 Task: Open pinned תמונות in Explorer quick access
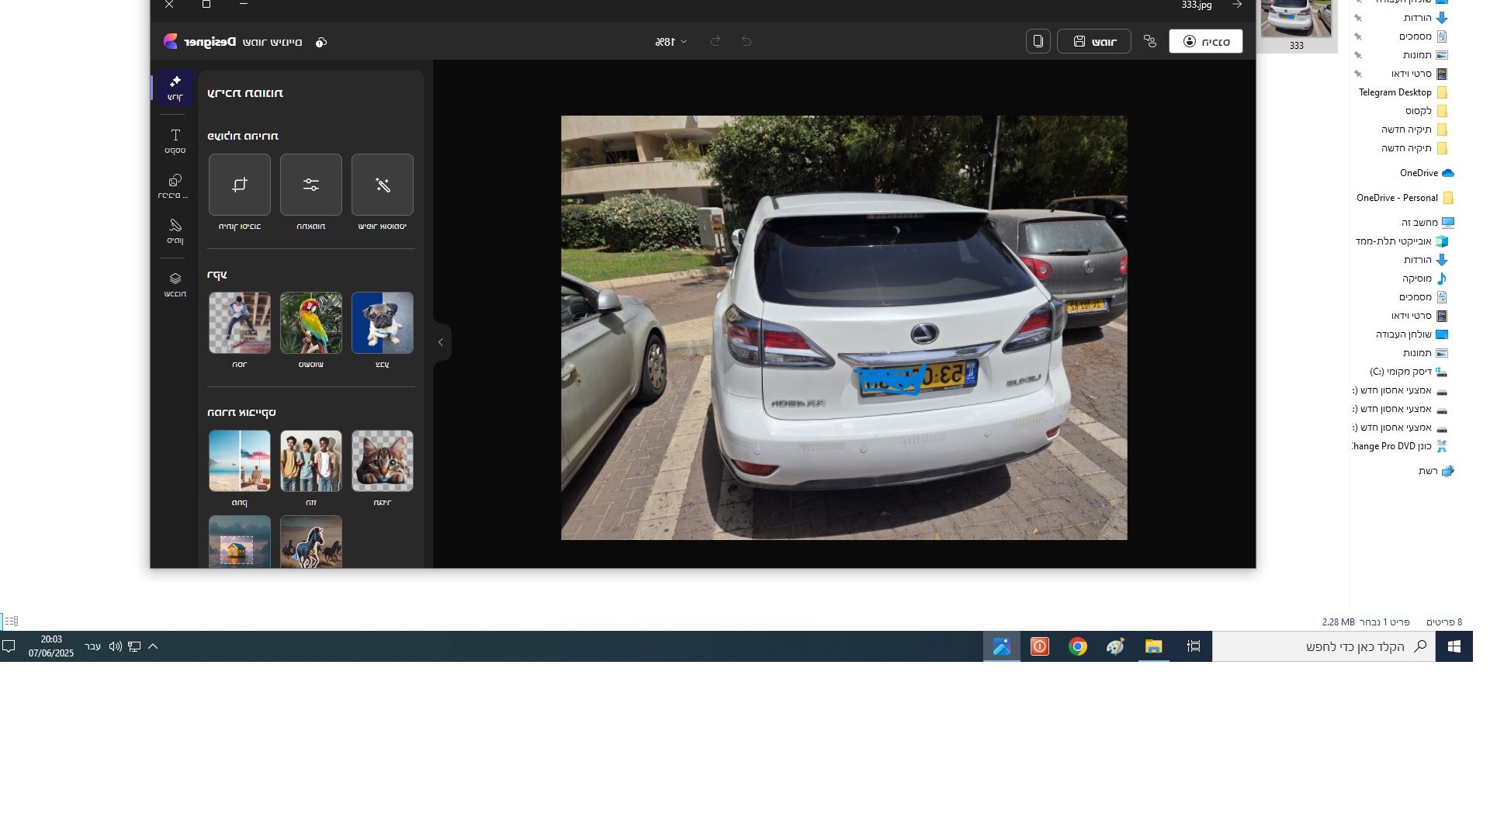[1425, 55]
